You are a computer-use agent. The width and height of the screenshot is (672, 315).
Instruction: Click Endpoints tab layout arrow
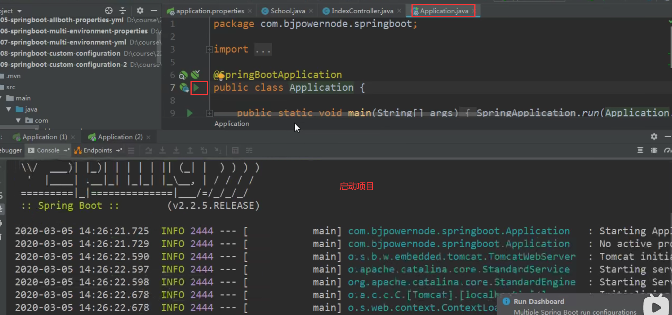(119, 150)
